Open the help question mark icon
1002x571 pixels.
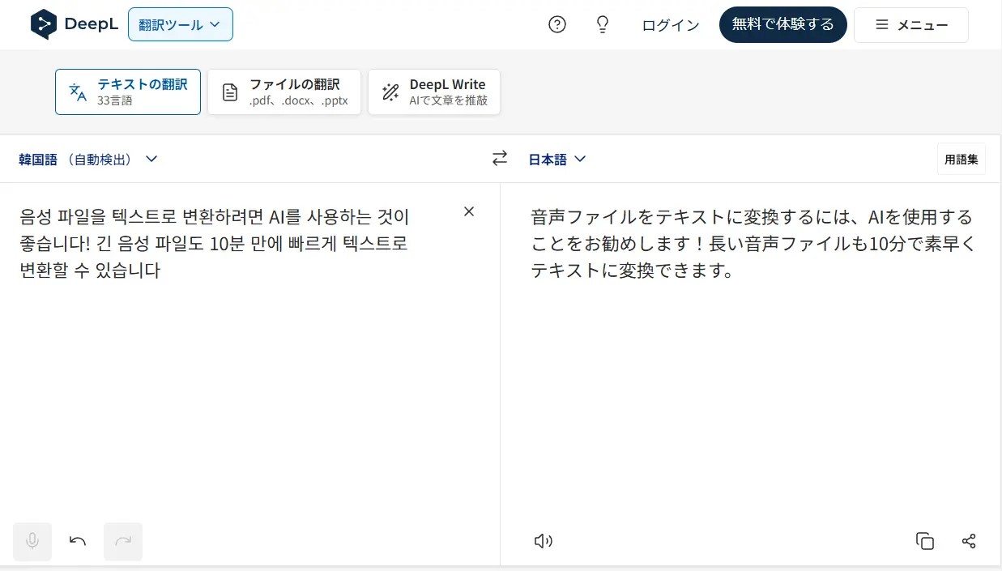click(x=557, y=24)
